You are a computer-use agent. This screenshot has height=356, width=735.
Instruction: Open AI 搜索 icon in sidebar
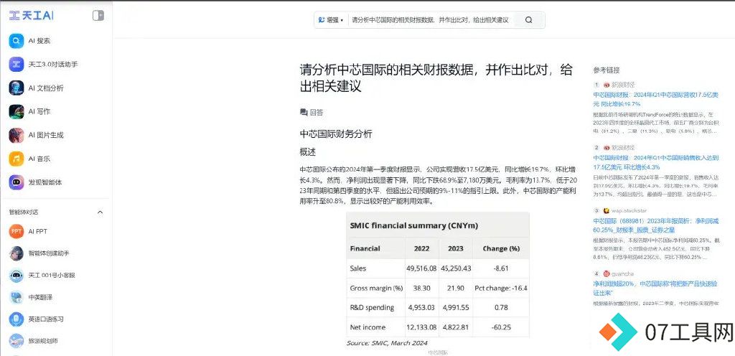(17, 41)
